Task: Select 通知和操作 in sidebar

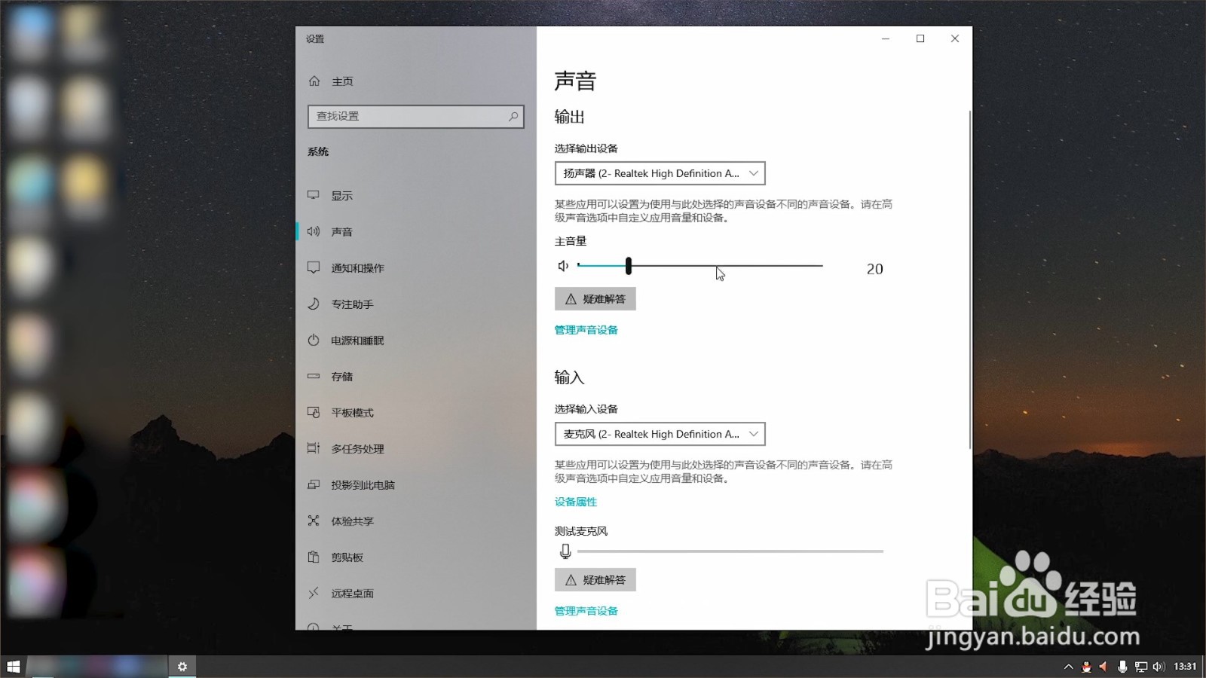Action: (358, 268)
